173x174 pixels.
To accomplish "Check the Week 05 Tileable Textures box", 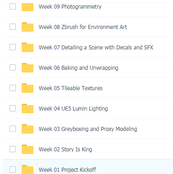I will [13, 88].
